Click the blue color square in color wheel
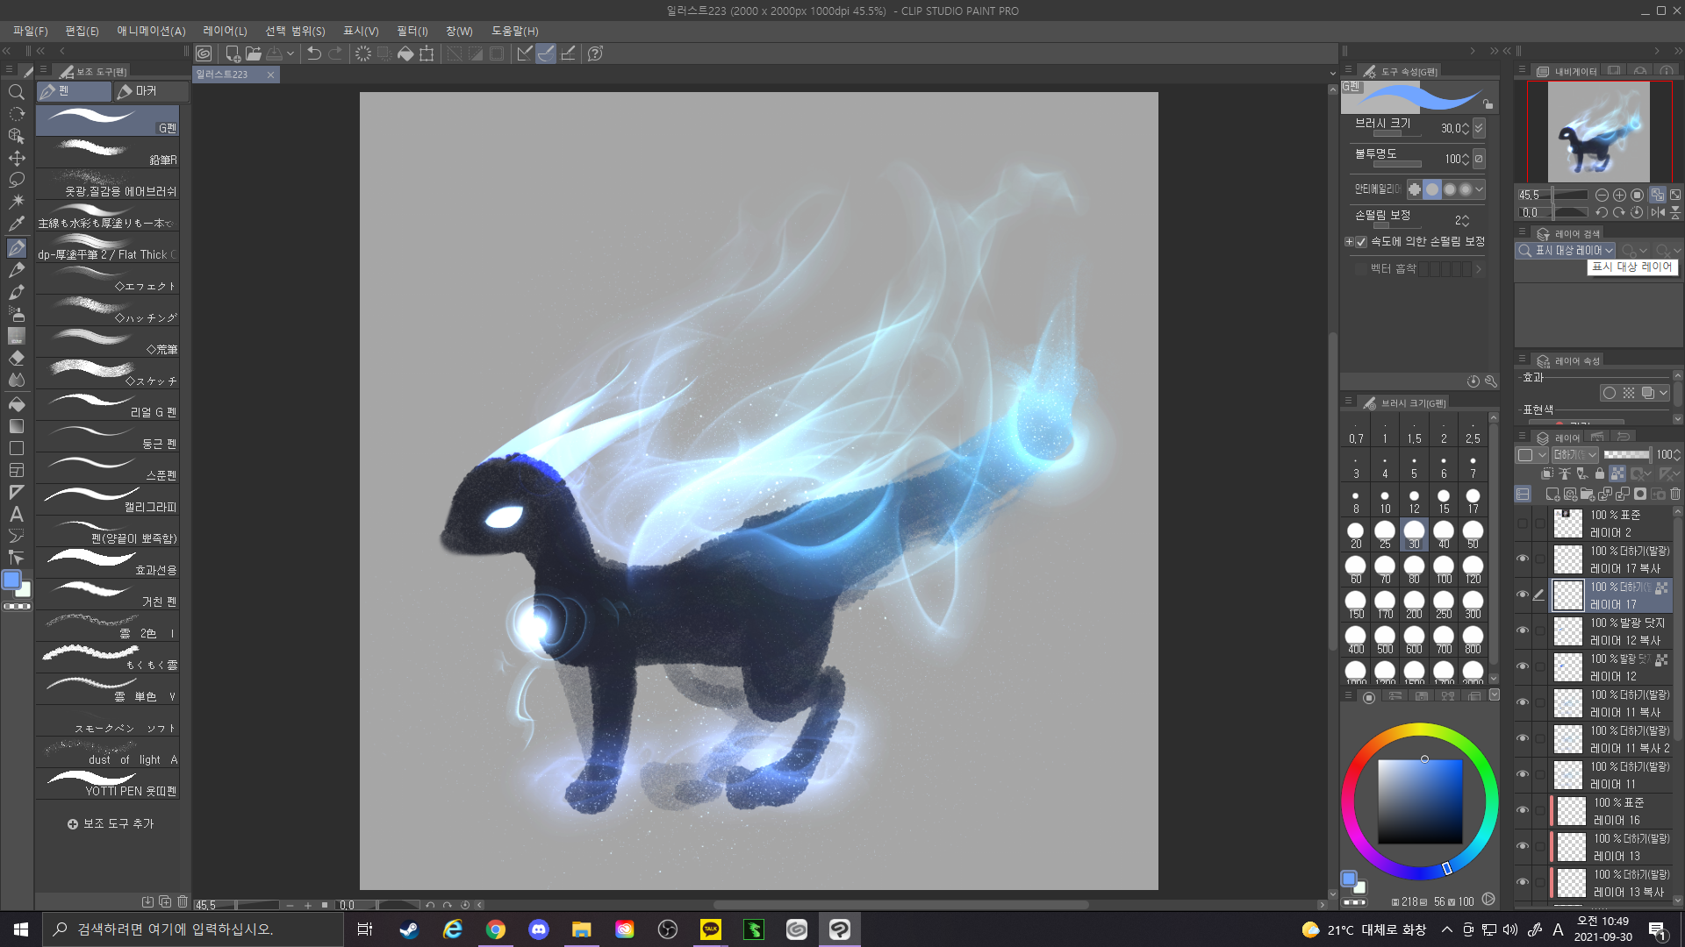1685x947 pixels. pyautogui.click(x=1419, y=801)
